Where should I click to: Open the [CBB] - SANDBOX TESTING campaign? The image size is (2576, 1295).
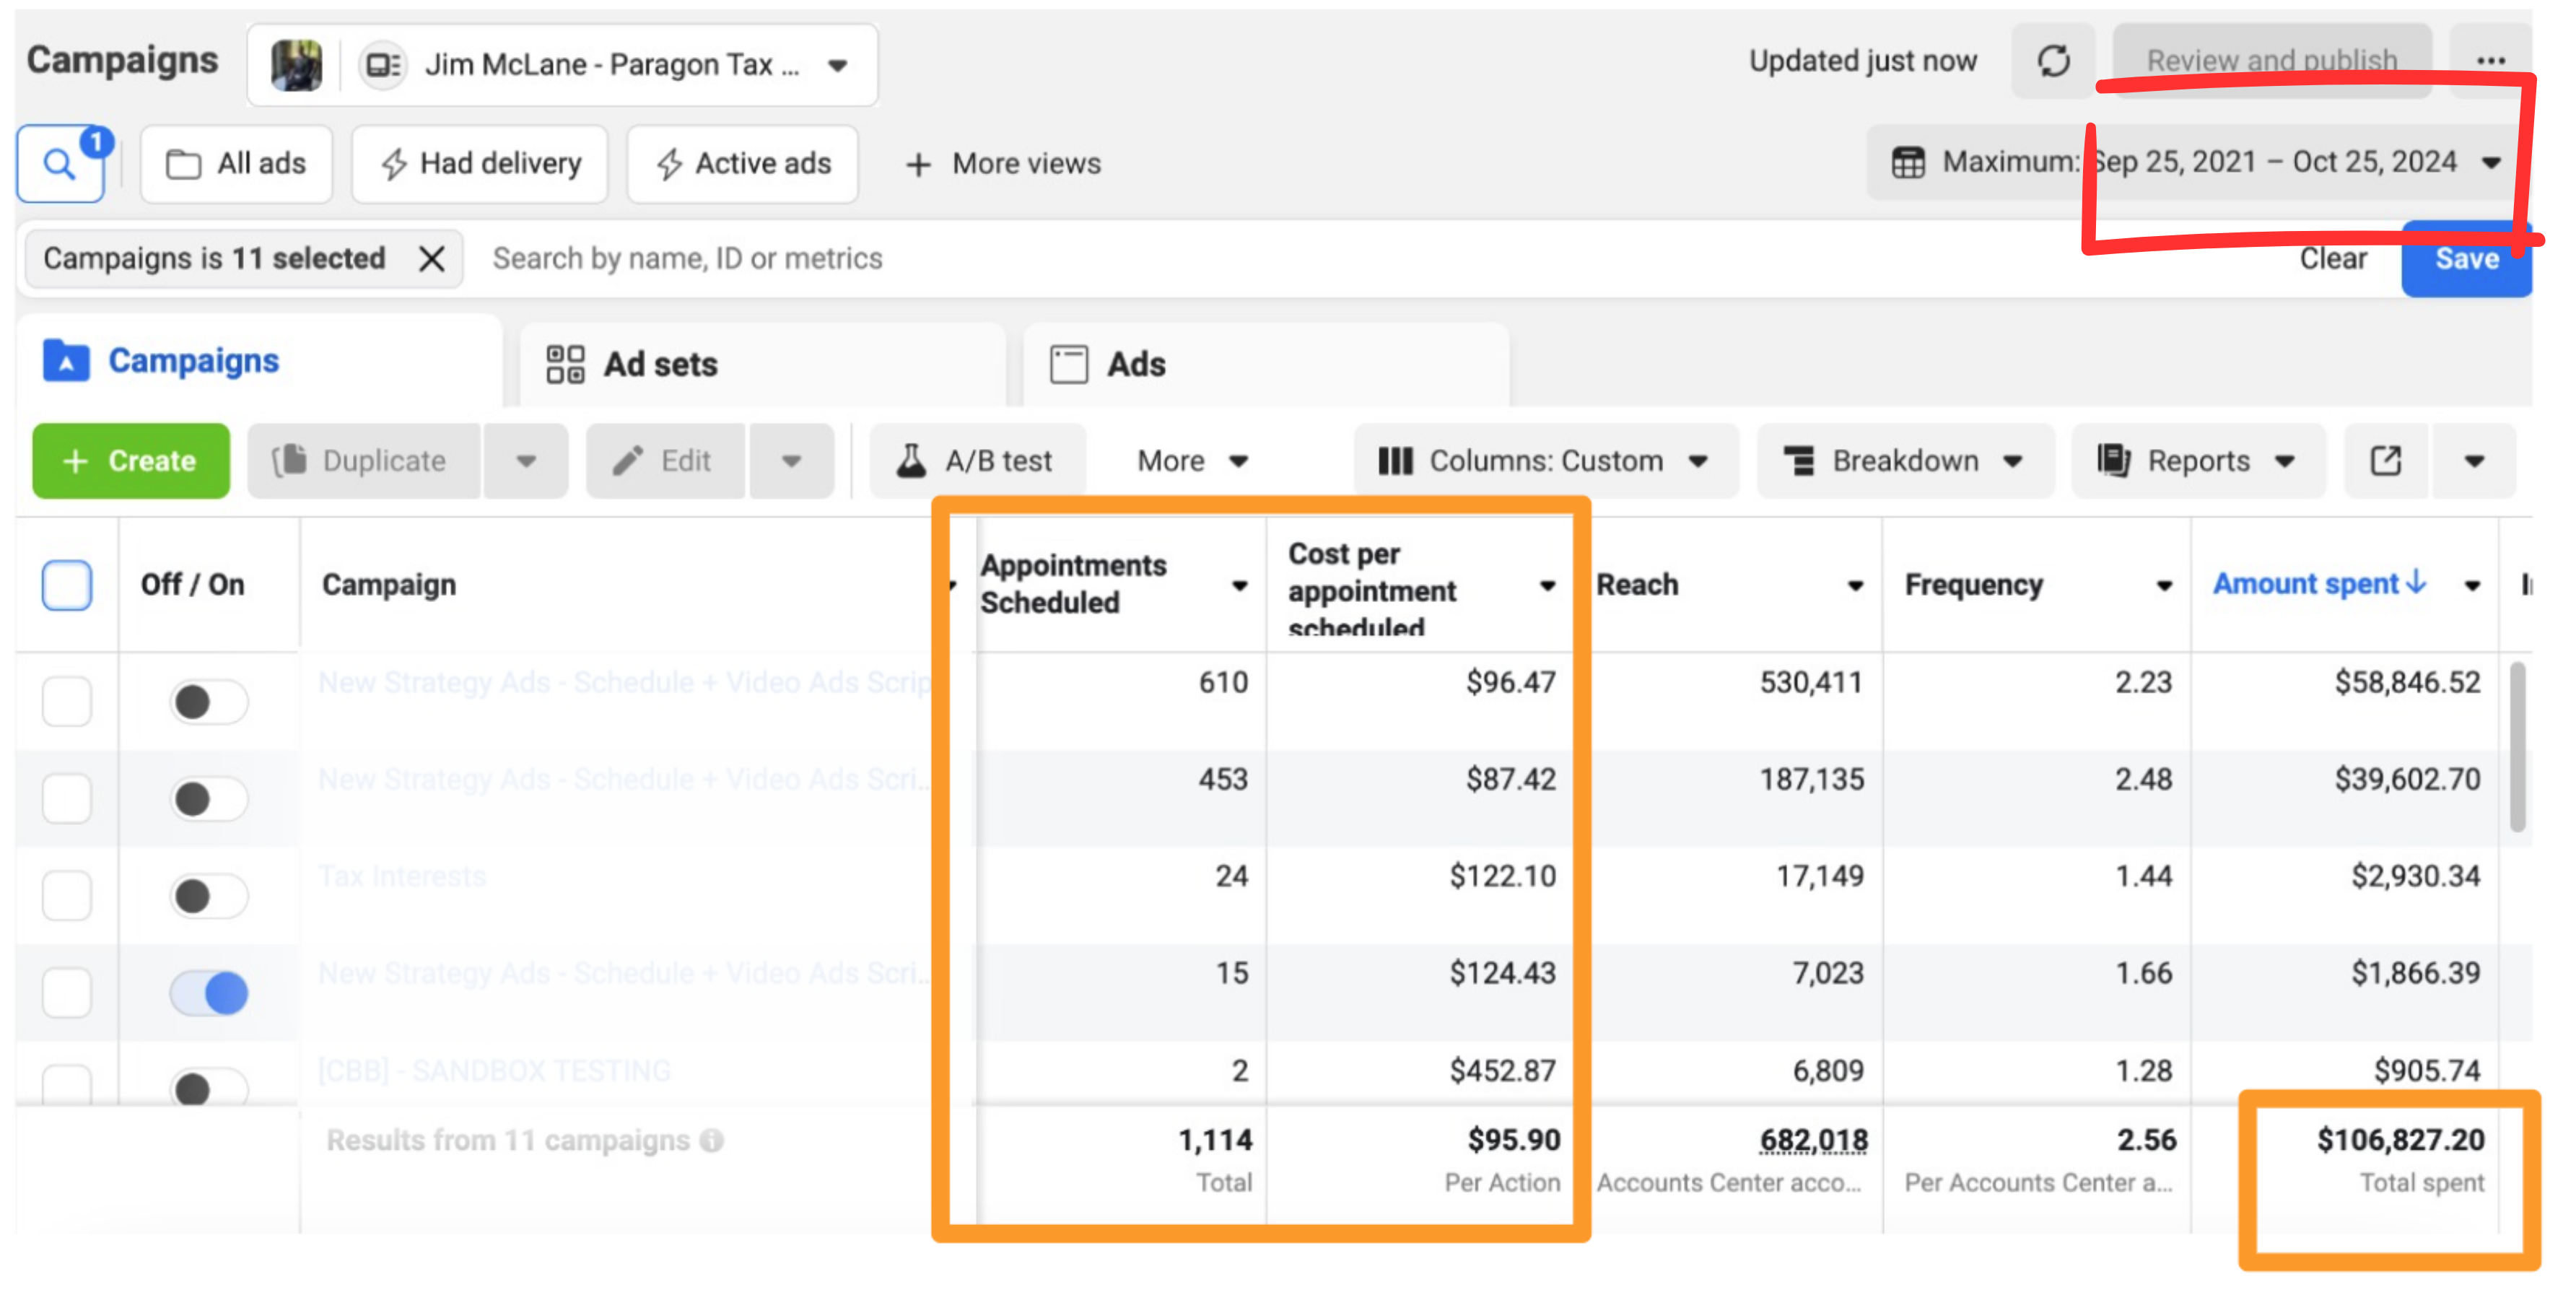click(494, 1071)
